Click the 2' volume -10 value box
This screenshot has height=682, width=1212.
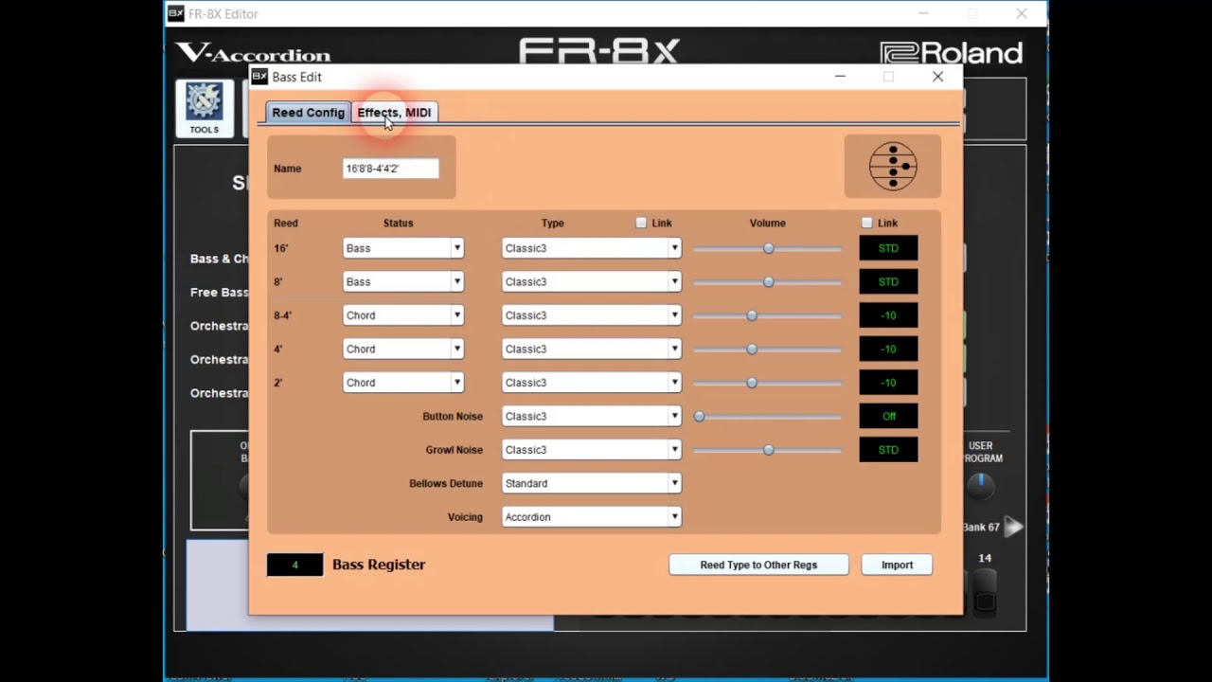(x=888, y=383)
